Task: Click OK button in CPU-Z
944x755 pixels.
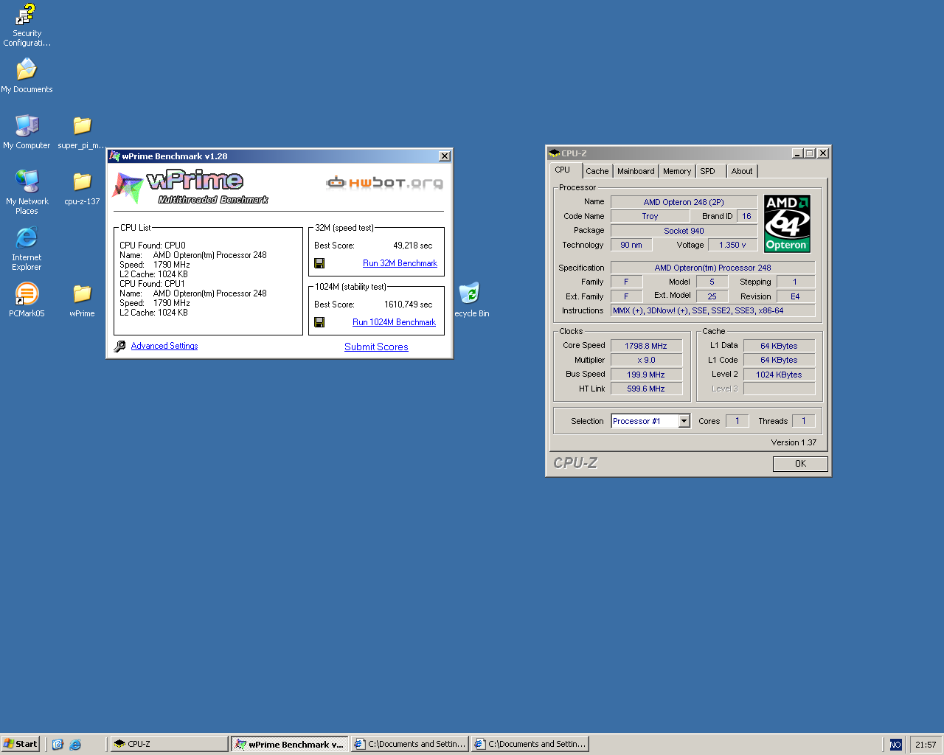Action: 800,464
